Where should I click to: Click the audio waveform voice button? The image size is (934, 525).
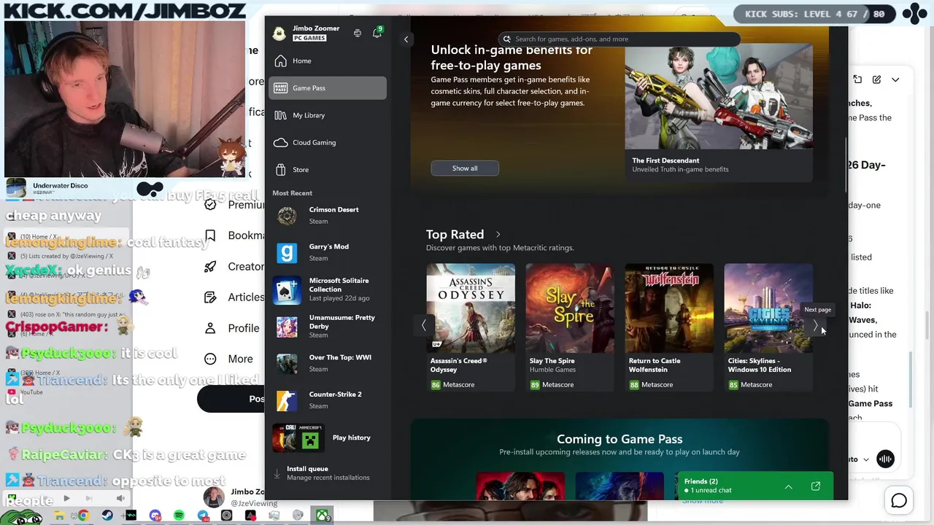tap(885, 459)
